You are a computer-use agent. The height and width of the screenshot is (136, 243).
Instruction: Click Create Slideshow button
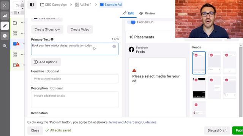(x=47, y=29)
